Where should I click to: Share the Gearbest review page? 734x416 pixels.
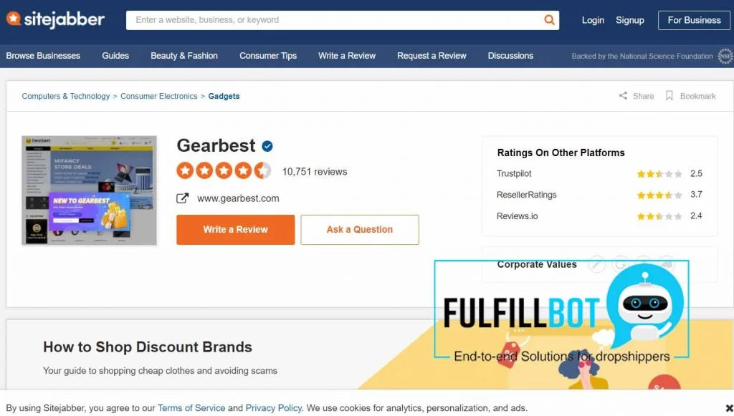point(636,95)
